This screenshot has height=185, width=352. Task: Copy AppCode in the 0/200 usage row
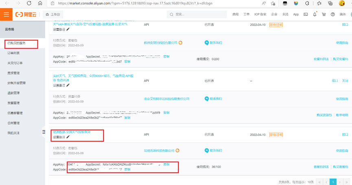(127, 62)
